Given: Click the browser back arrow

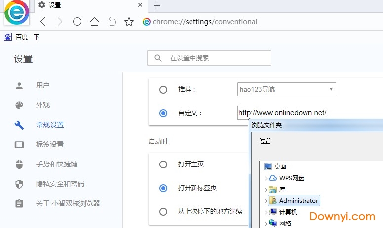Looking at the screenshot, I should point(43,22).
